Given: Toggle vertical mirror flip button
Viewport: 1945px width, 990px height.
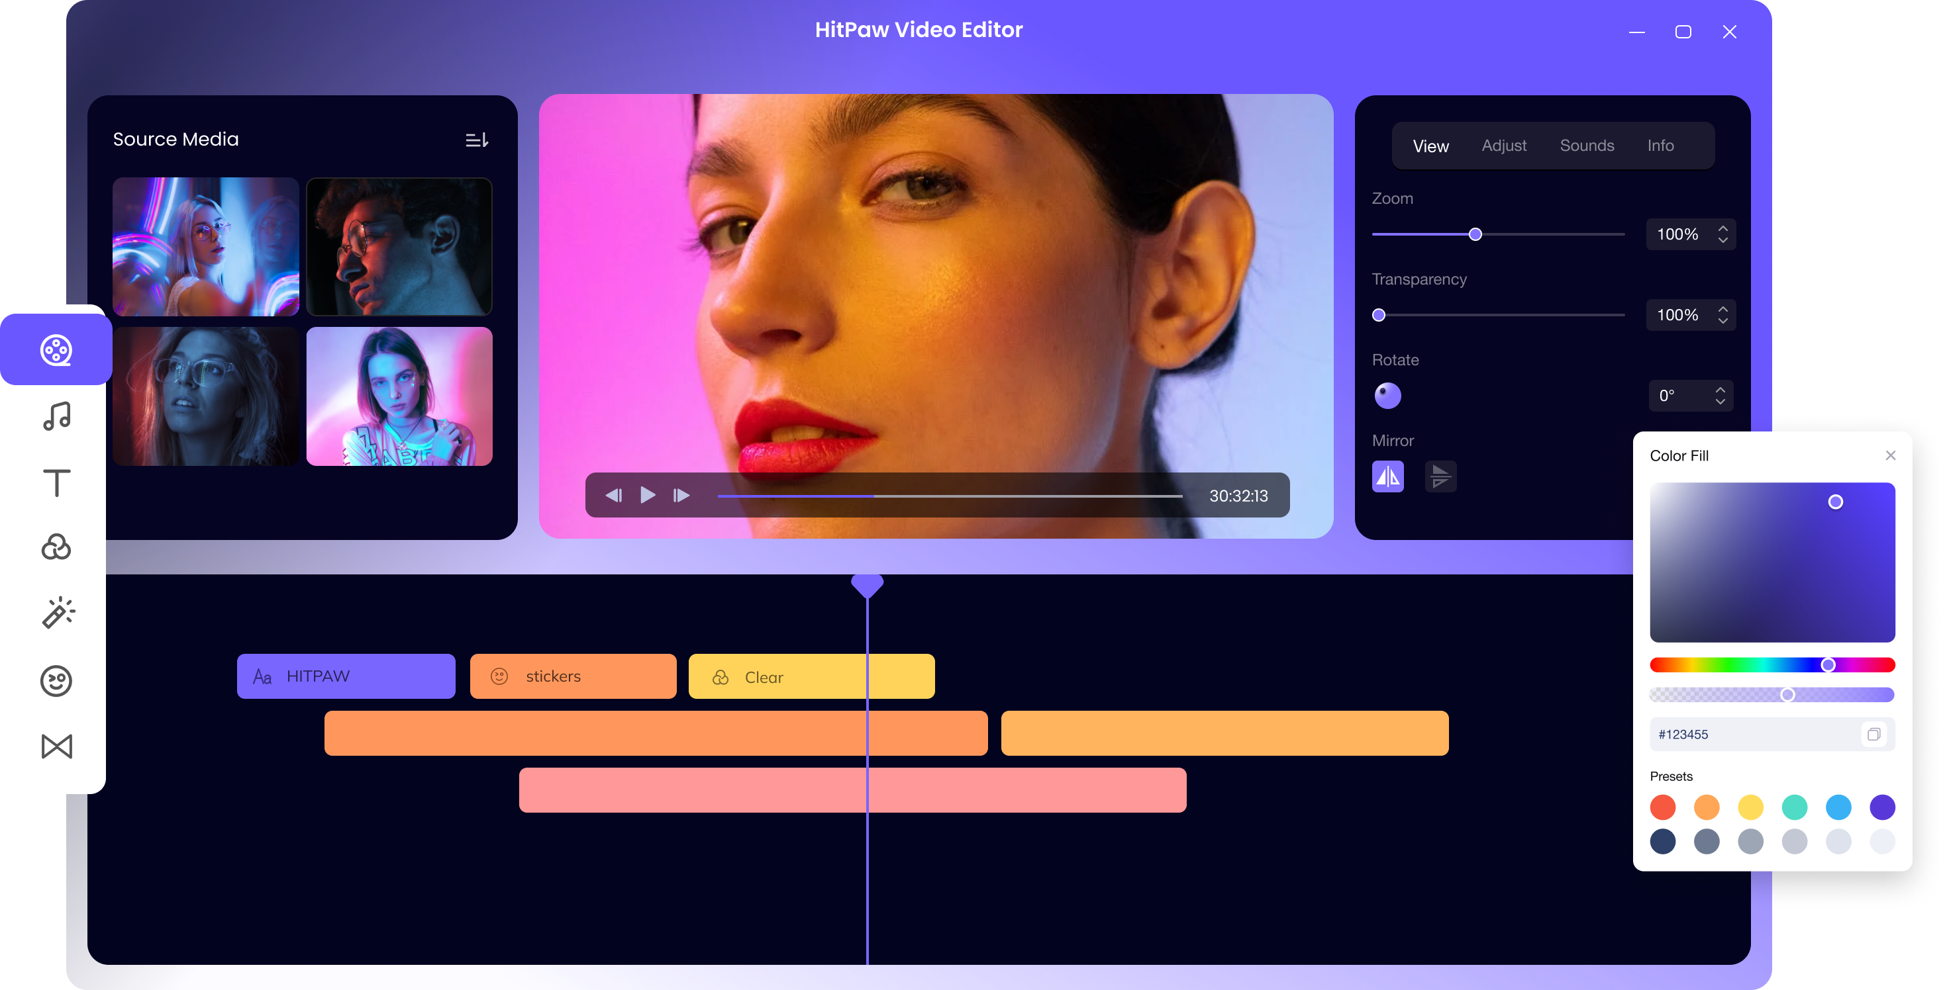Looking at the screenshot, I should 1441,474.
